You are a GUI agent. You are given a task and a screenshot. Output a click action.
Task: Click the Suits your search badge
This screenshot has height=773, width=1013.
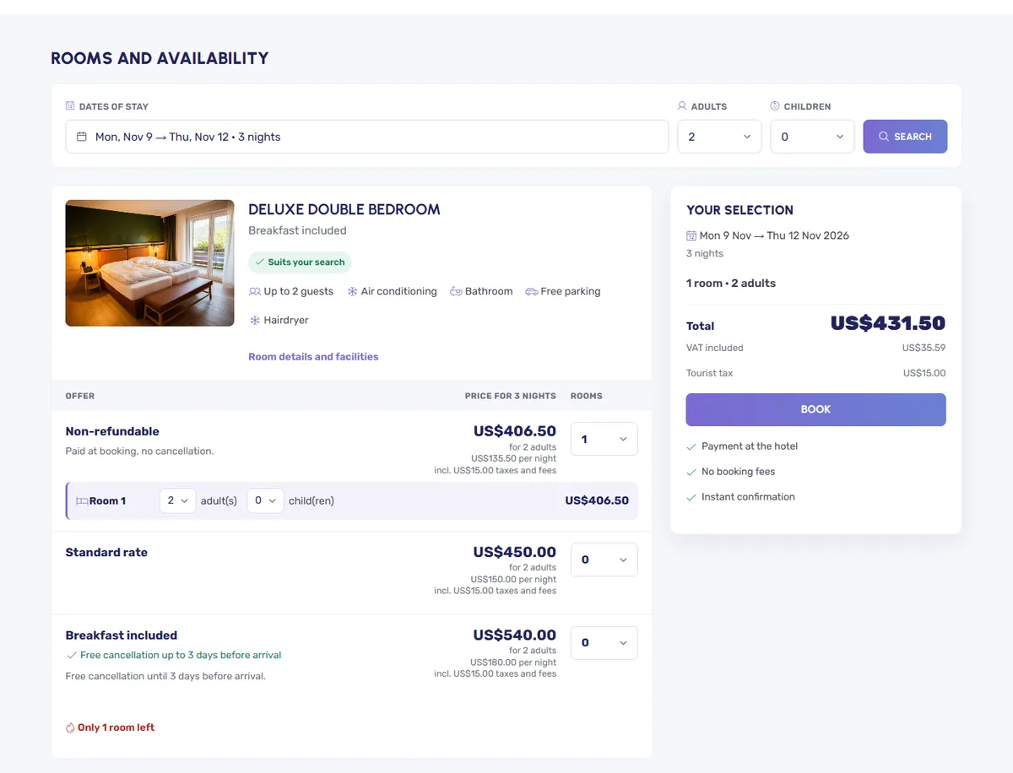(300, 262)
